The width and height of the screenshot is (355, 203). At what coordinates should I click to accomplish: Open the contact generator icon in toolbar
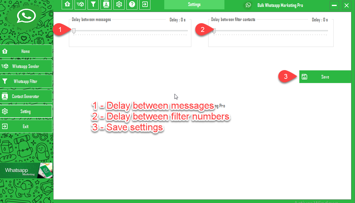tap(106, 5)
